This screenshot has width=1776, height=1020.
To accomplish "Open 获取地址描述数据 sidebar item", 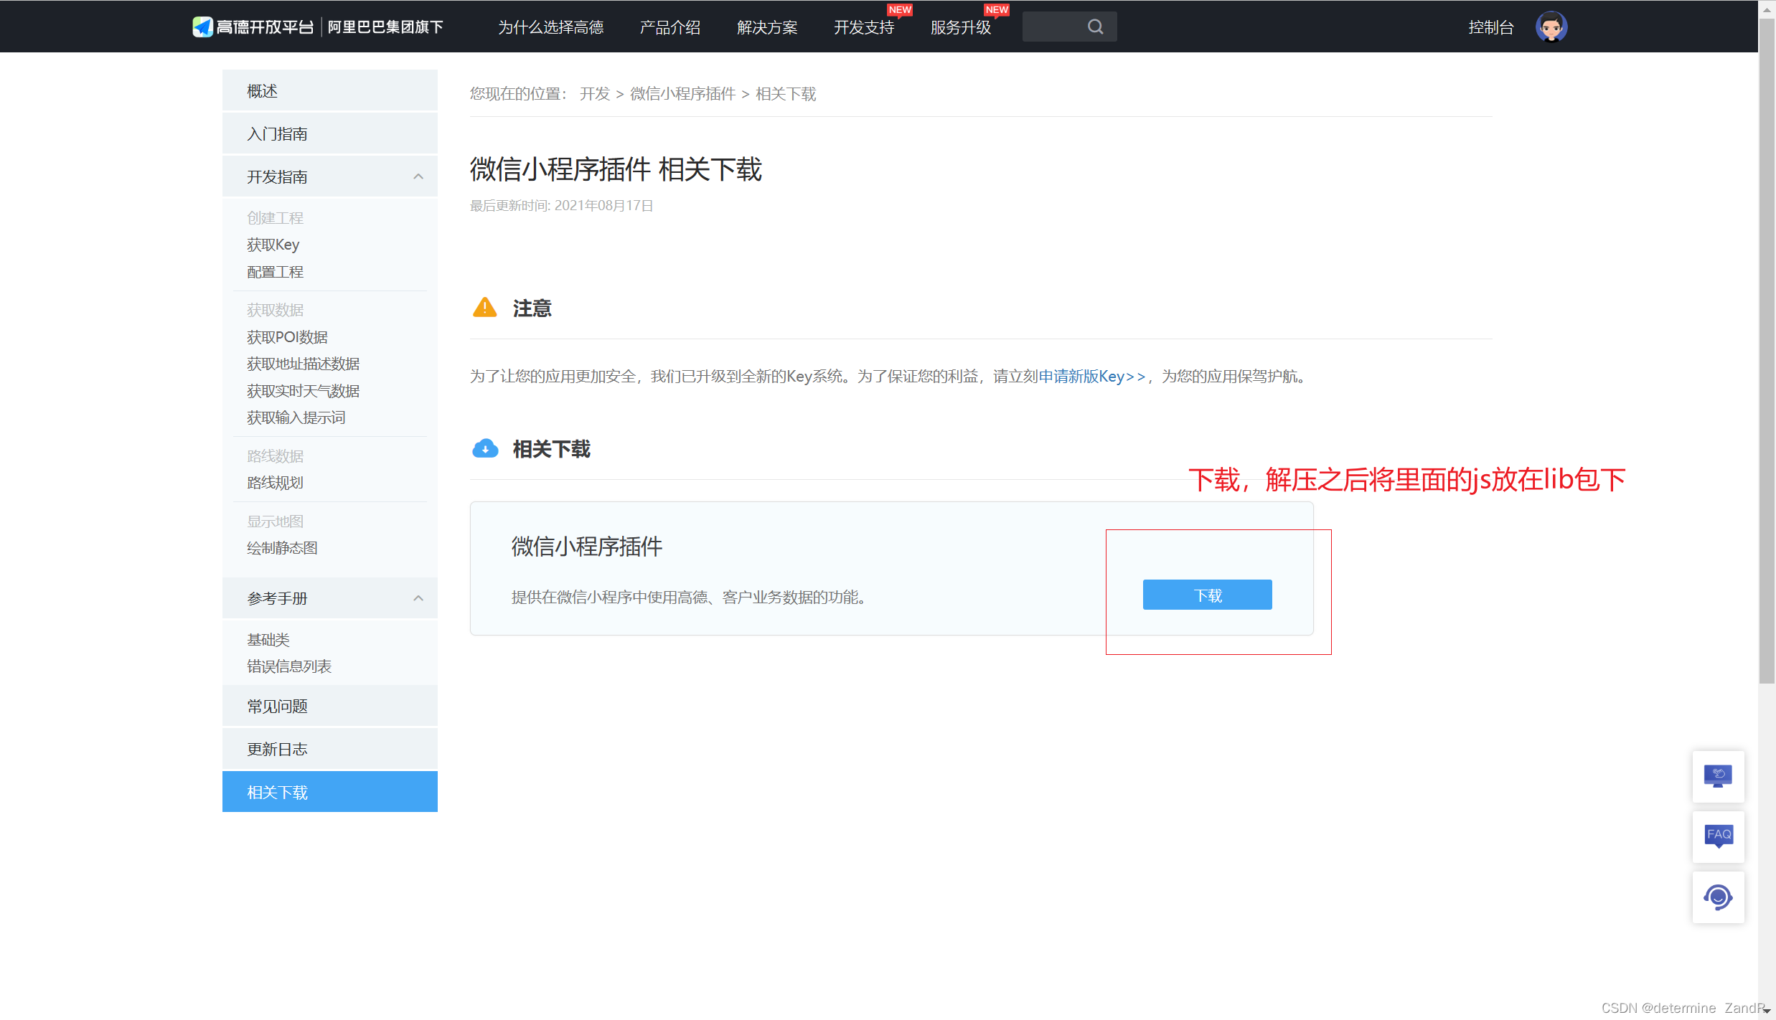I will click(303, 364).
